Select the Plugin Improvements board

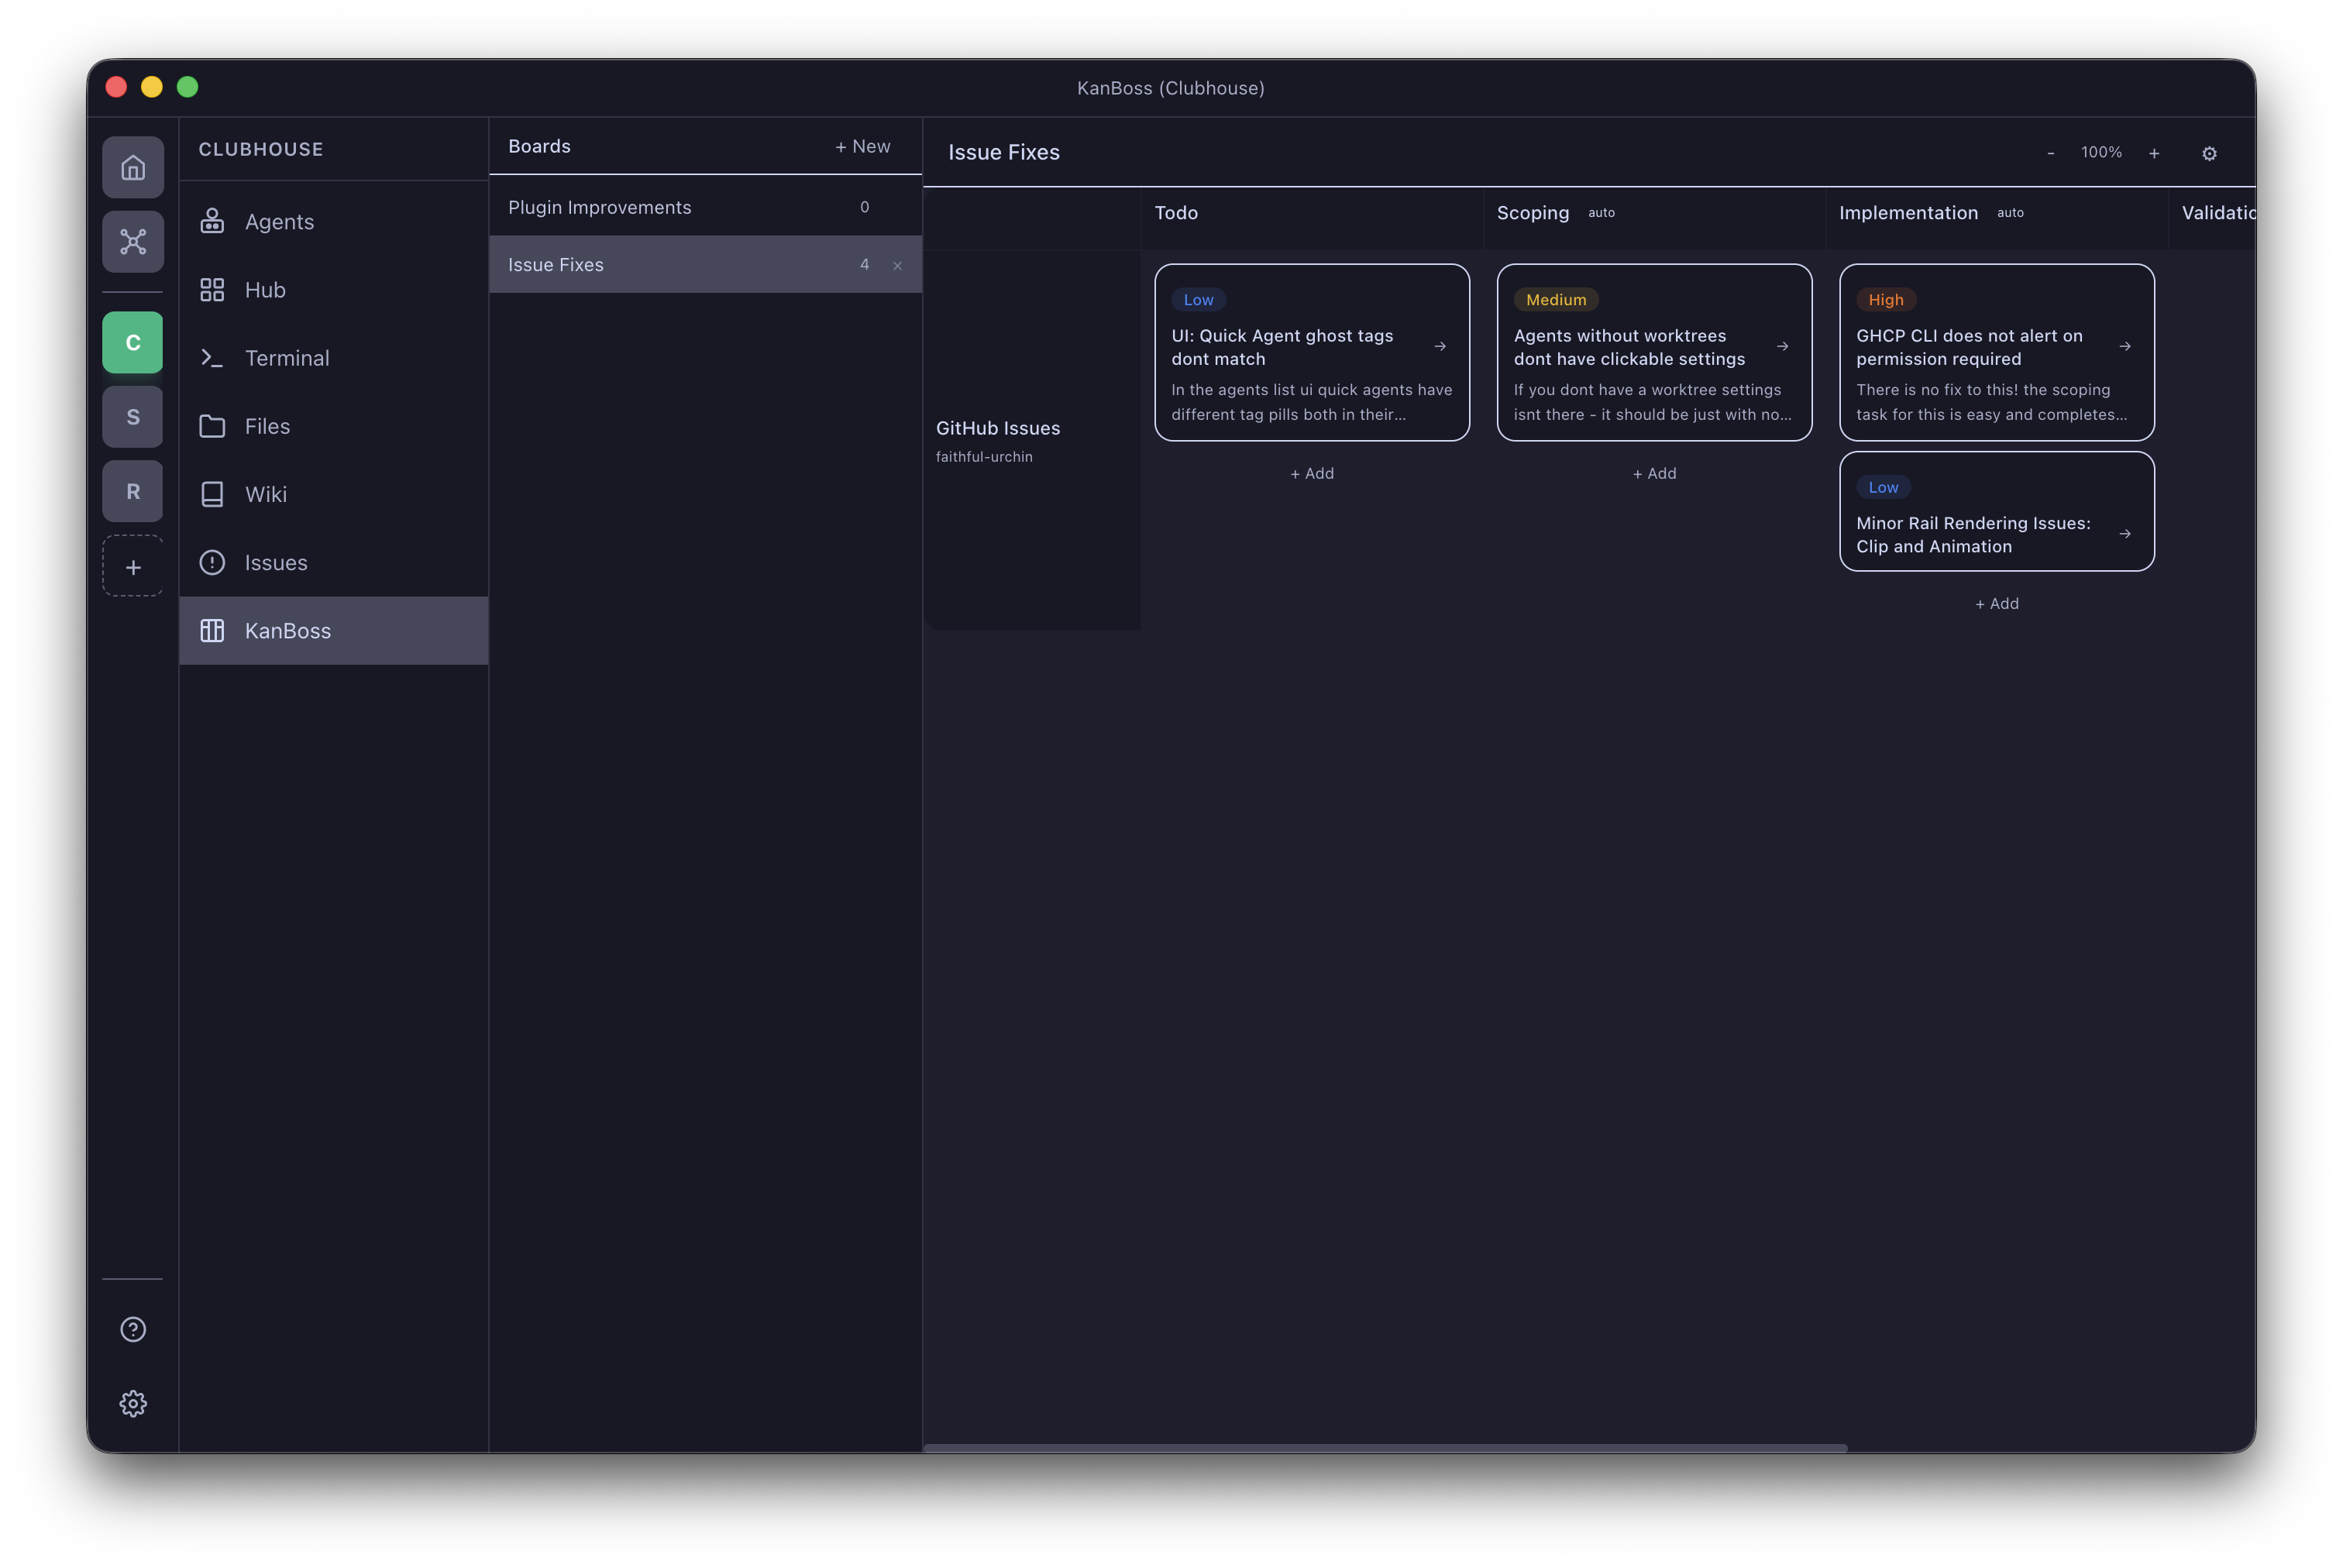(599, 207)
